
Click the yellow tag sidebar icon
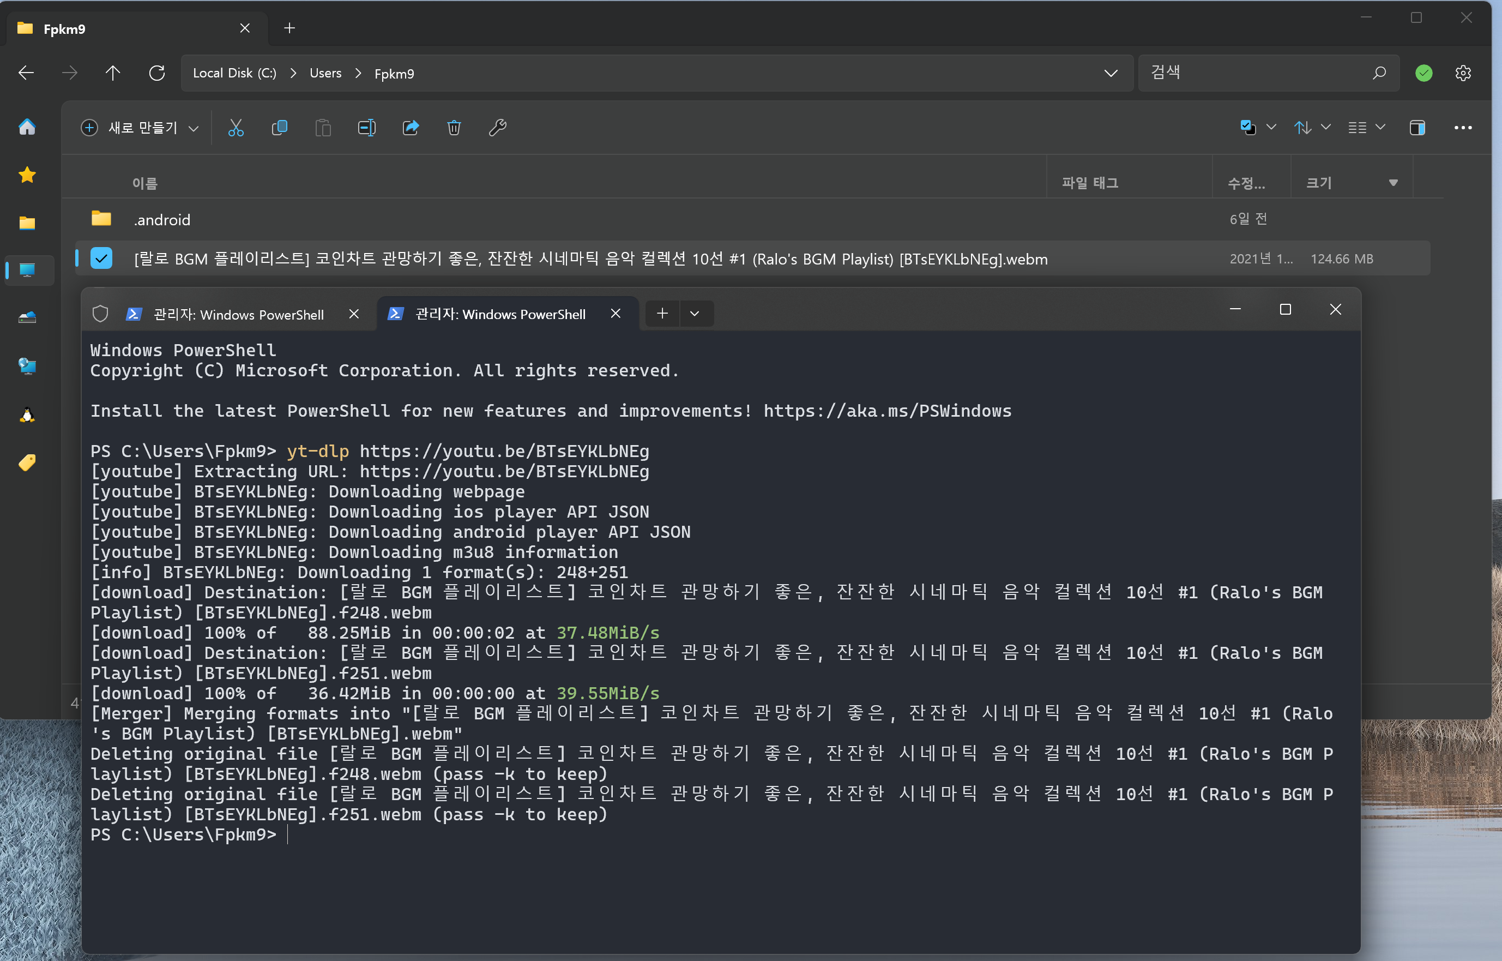27,463
